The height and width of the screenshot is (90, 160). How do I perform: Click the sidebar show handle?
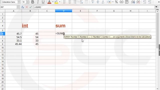coord(159,50)
